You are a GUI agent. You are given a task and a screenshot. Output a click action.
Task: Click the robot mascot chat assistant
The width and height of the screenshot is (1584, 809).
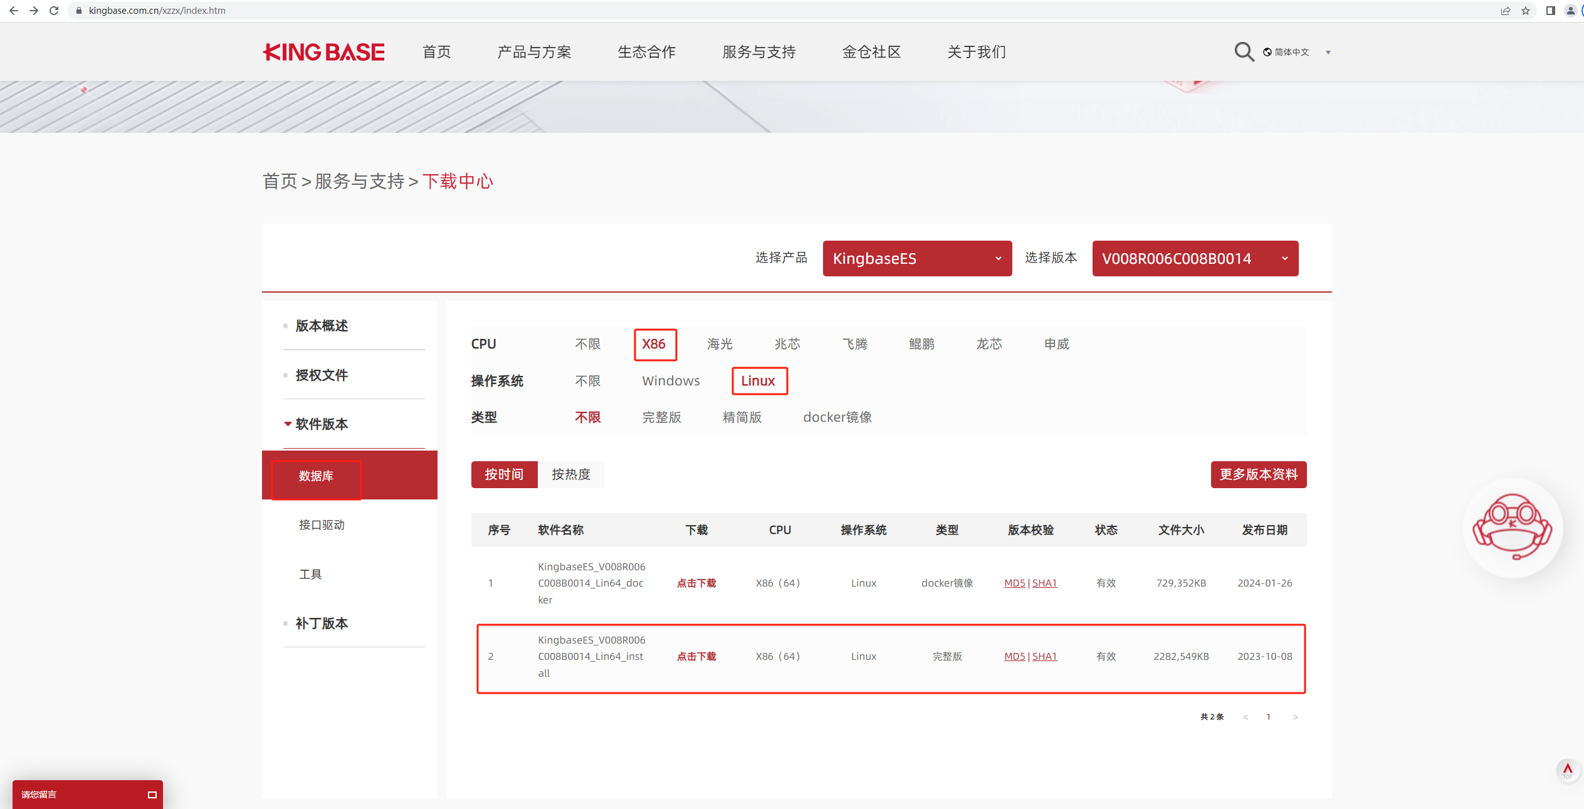coord(1512,527)
